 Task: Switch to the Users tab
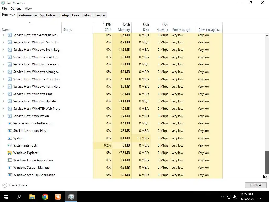[76, 15]
